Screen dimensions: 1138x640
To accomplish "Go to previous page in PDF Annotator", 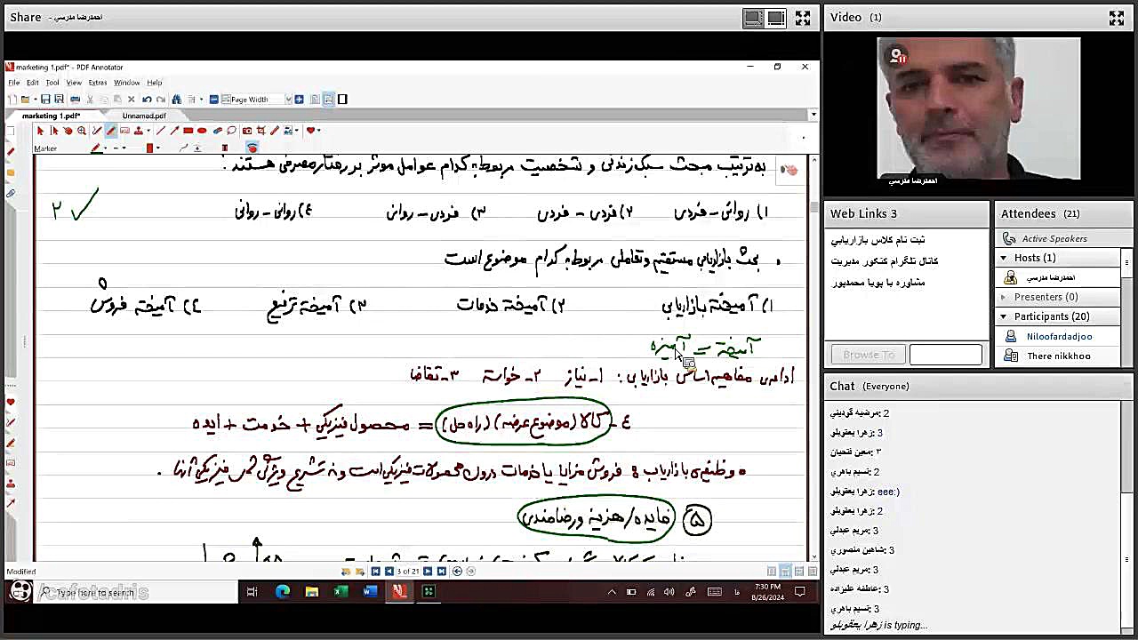I will (x=389, y=572).
